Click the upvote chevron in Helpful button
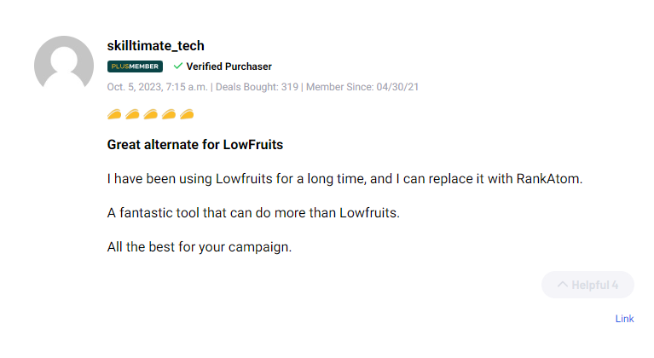Viewport: 654px width, 358px height. [562, 285]
